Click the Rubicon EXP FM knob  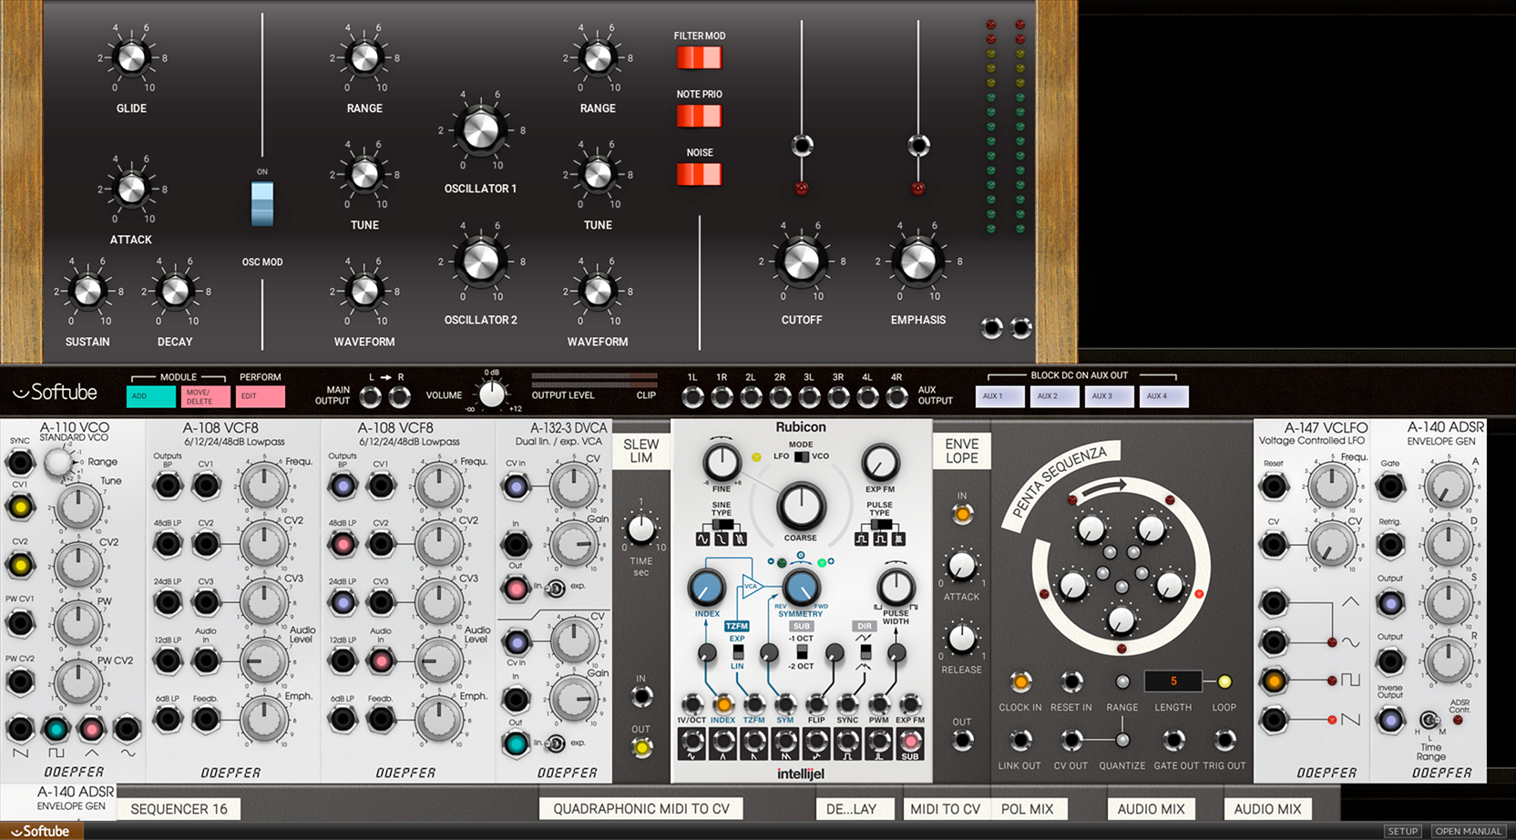880,463
